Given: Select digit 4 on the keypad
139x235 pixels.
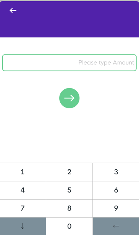Looking at the screenshot, I should pos(23,190).
